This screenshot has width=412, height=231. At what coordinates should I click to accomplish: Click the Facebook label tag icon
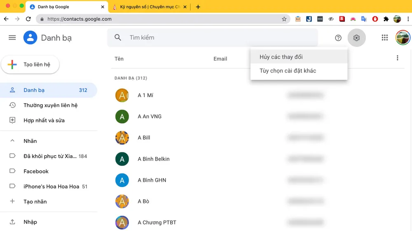point(12,171)
